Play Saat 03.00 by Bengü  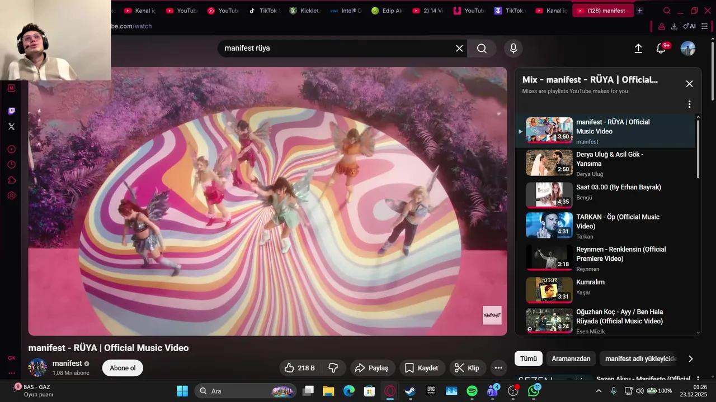[605, 194]
